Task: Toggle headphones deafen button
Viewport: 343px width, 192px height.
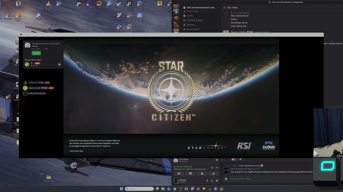Action: click(212, 181)
